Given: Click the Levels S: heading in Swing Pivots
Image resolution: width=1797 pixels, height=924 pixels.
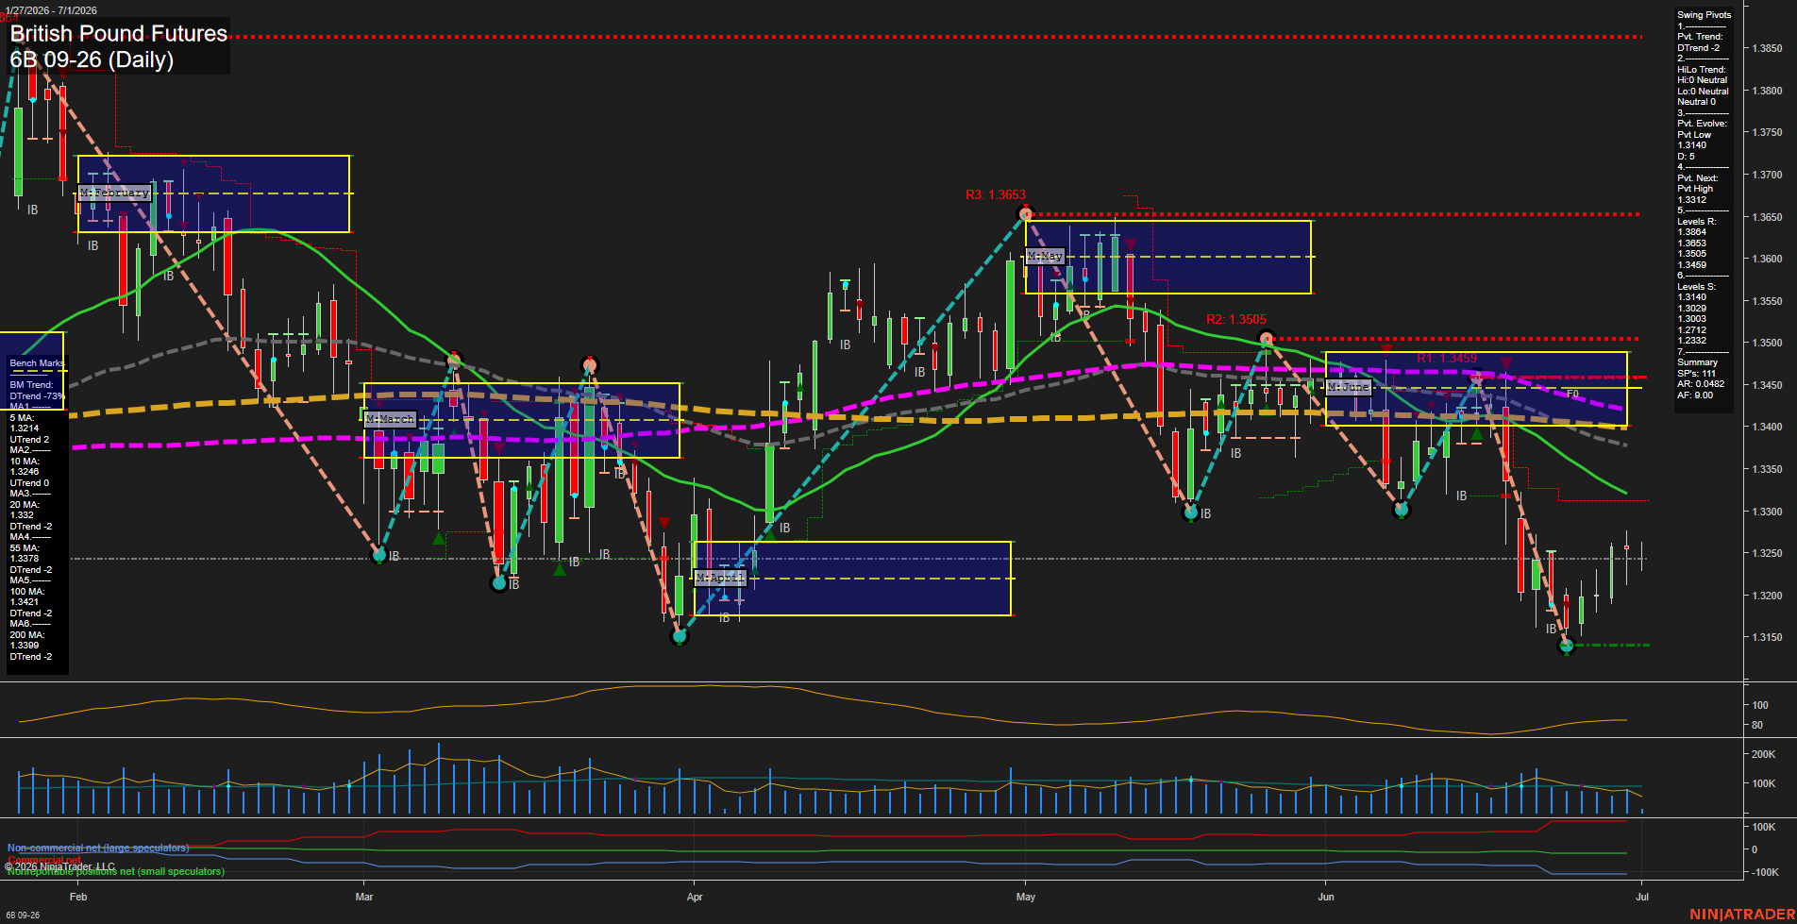Looking at the screenshot, I should [1697, 287].
